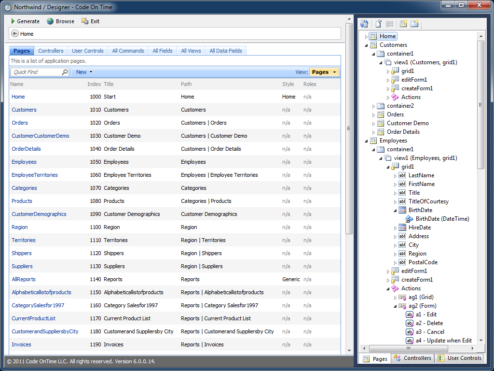
Task: Switch to the All Commands tab
Action: coord(128,51)
